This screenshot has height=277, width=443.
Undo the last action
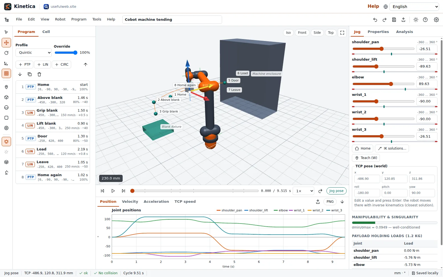point(375,20)
